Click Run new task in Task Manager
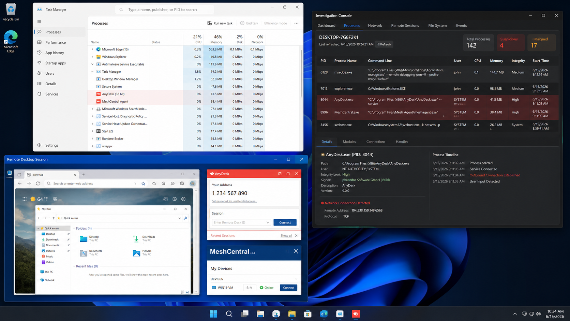Image resolution: width=570 pixels, height=321 pixels. coord(220,23)
